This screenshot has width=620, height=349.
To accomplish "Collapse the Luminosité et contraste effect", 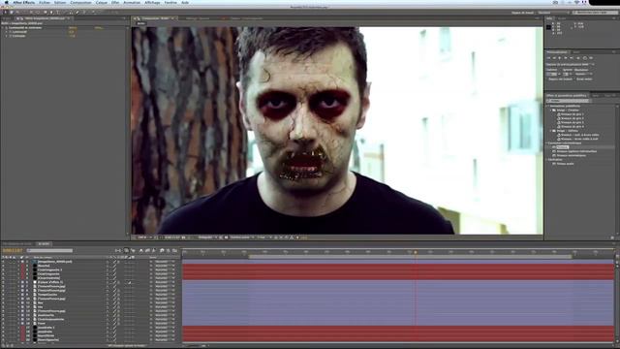I will pyautogui.click(x=3, y=28).
